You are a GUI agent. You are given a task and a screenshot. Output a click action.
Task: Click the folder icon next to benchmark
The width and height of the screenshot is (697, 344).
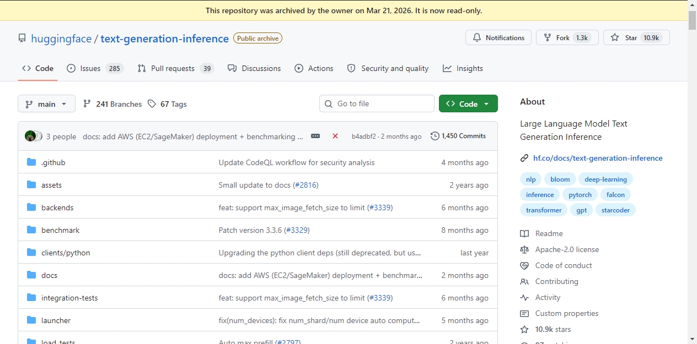pyautogui.click(x=31, y=230)
